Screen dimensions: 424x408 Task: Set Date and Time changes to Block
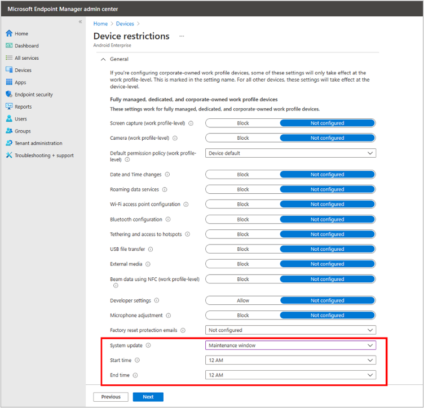click(243, 174)
